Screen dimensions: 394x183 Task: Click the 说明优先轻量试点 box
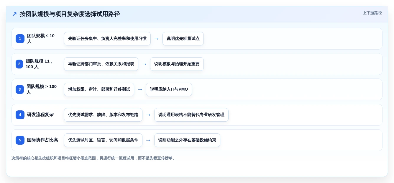(x=183, y=39)
